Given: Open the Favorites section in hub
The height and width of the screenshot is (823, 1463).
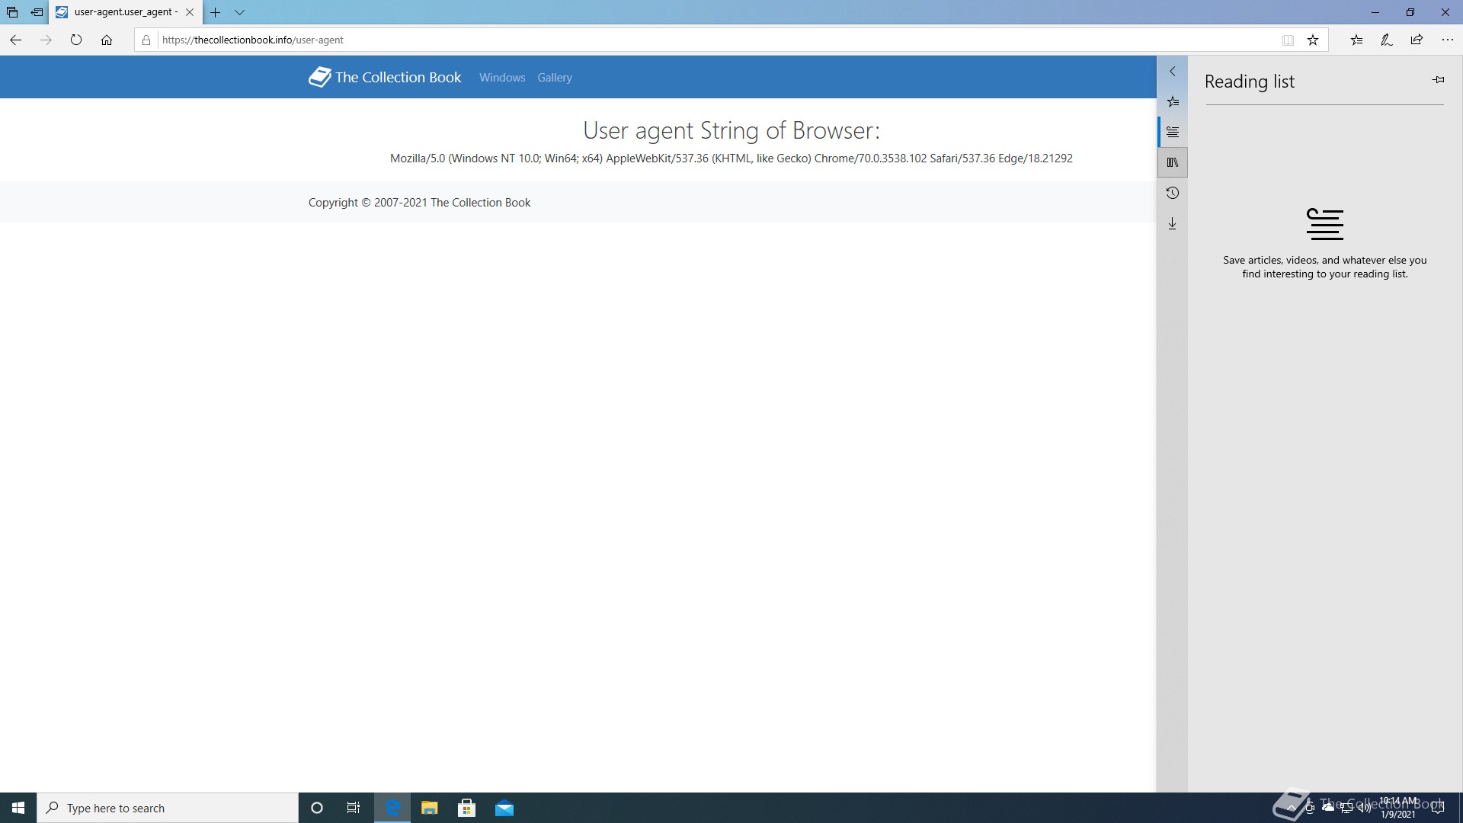Looking at the screenshot, I should pos(1173,101).
